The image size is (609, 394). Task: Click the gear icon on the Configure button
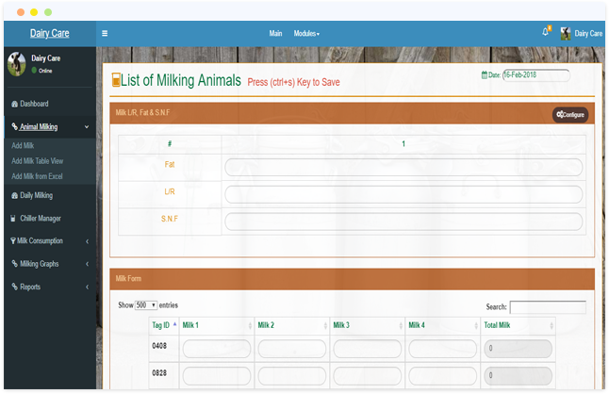pyautogui.click(x=560, y=114)
